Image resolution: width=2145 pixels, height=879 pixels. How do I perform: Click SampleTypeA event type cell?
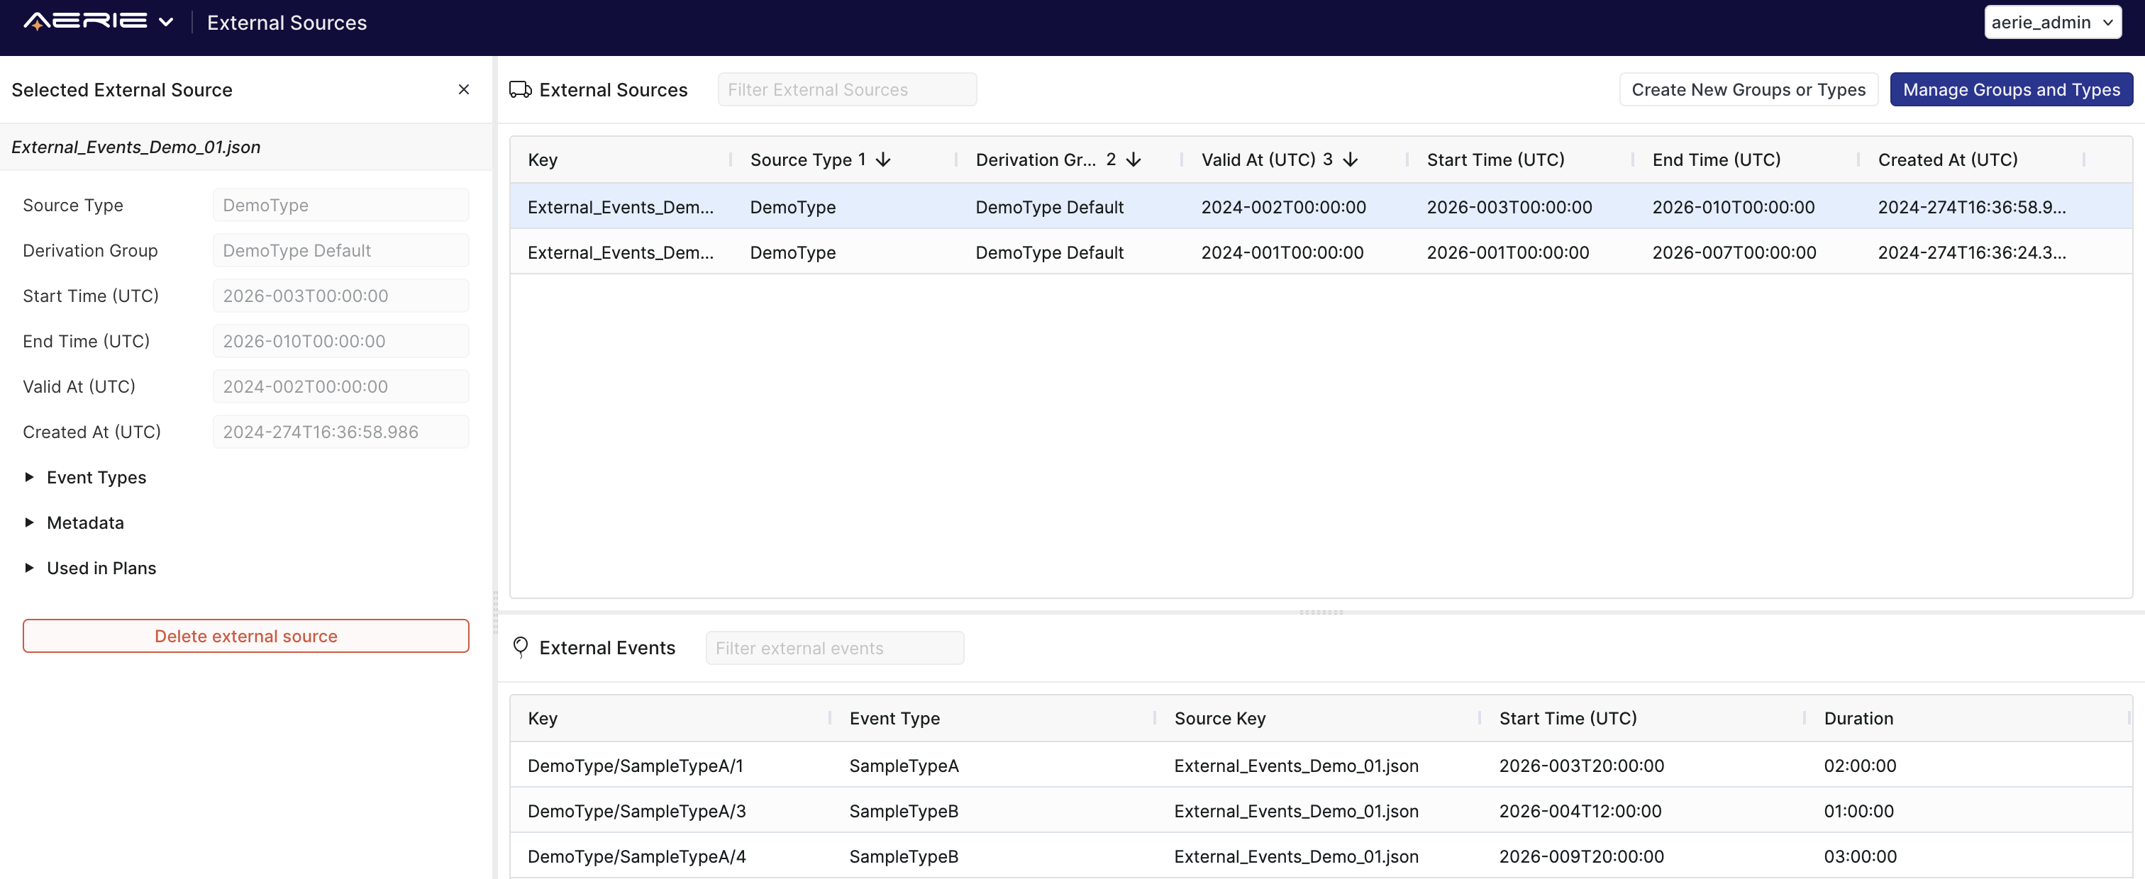click(x=904, y=765)
